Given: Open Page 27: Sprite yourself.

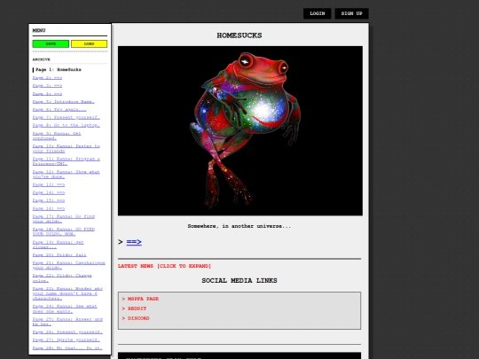Looking at the screenshot, I should (67, 339).
